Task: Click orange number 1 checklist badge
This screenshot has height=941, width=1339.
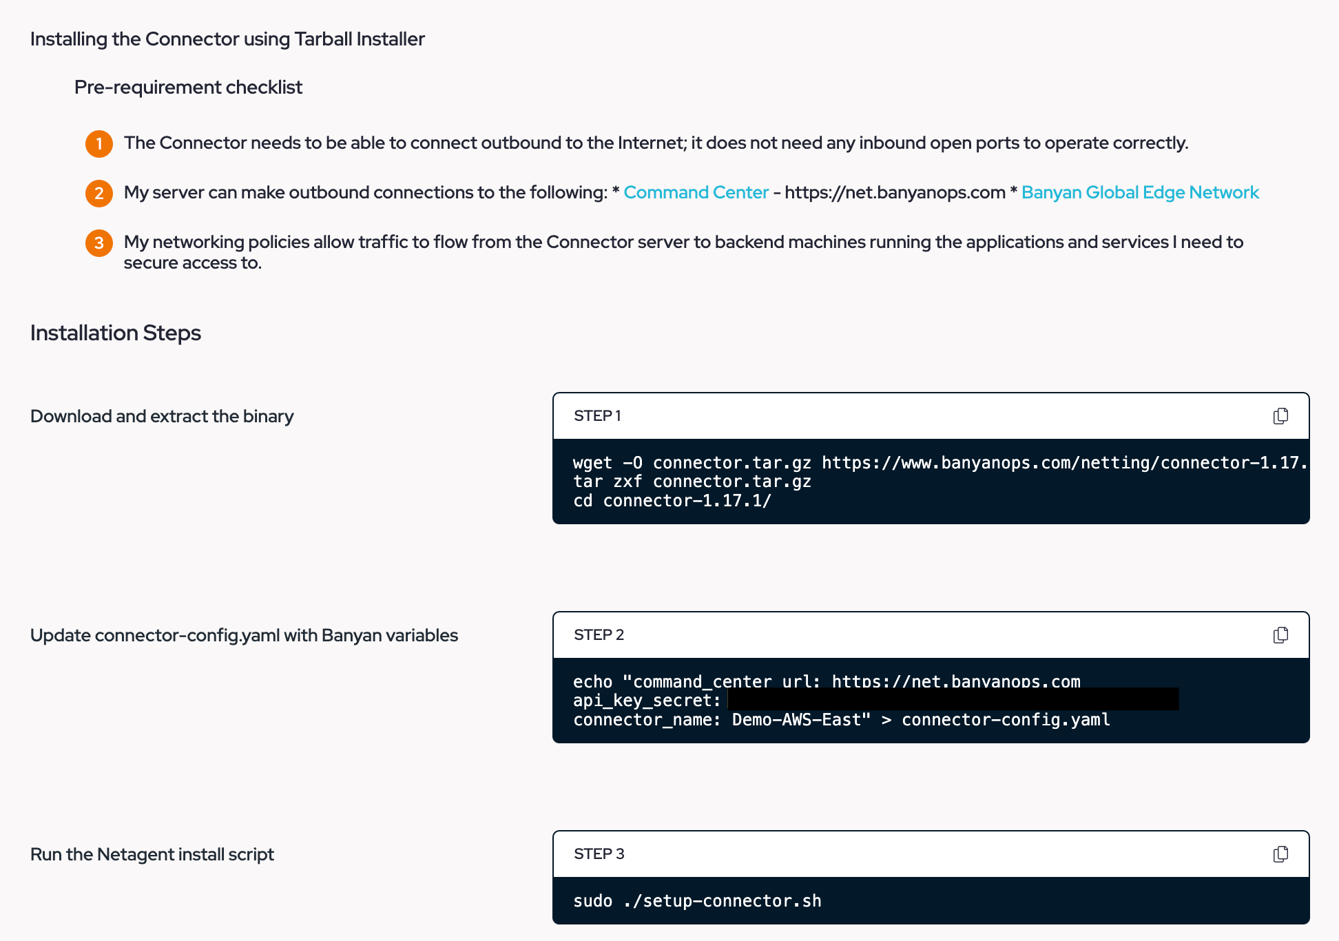Action: [99, 143]
